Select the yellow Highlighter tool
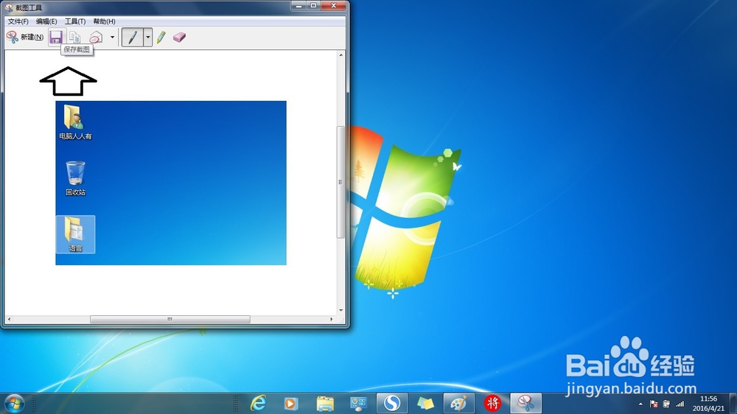The image size is (737, 414). (161, 37)
